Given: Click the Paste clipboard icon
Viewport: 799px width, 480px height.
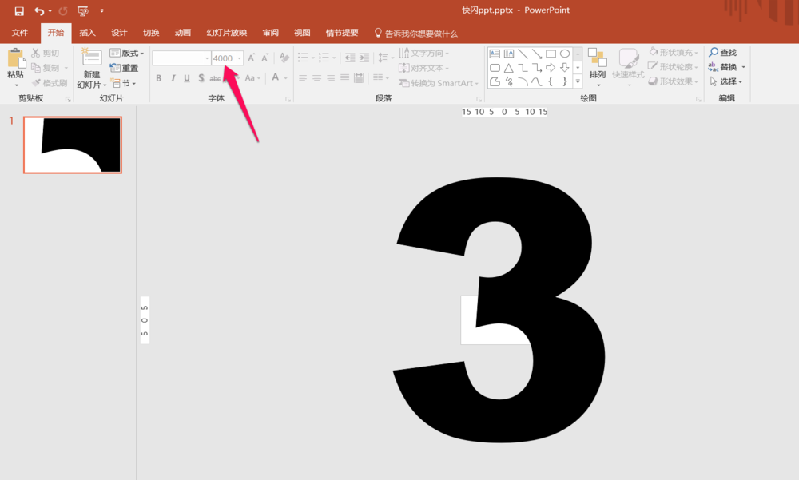Looking at the screenshot, I should point(16,58).
